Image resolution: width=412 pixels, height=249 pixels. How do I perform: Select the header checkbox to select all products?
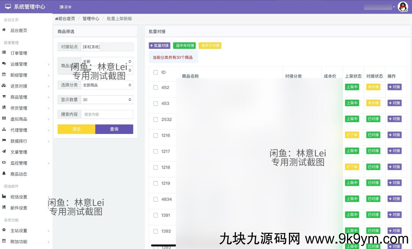click(x=155, y=72)
